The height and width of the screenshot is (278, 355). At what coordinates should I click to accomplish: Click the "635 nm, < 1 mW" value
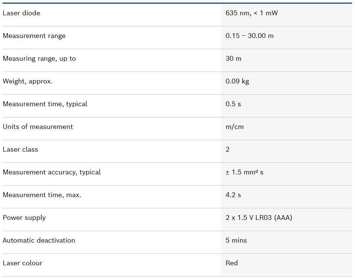tap(251, 13)
